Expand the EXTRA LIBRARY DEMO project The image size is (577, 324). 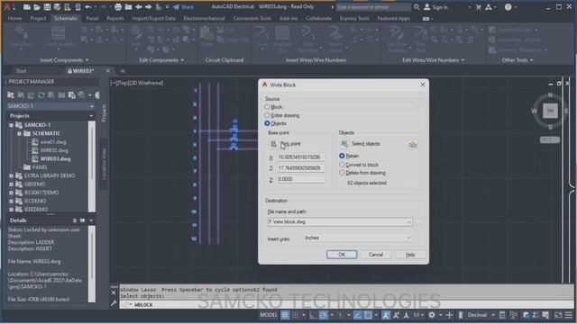tap(11, 176)
